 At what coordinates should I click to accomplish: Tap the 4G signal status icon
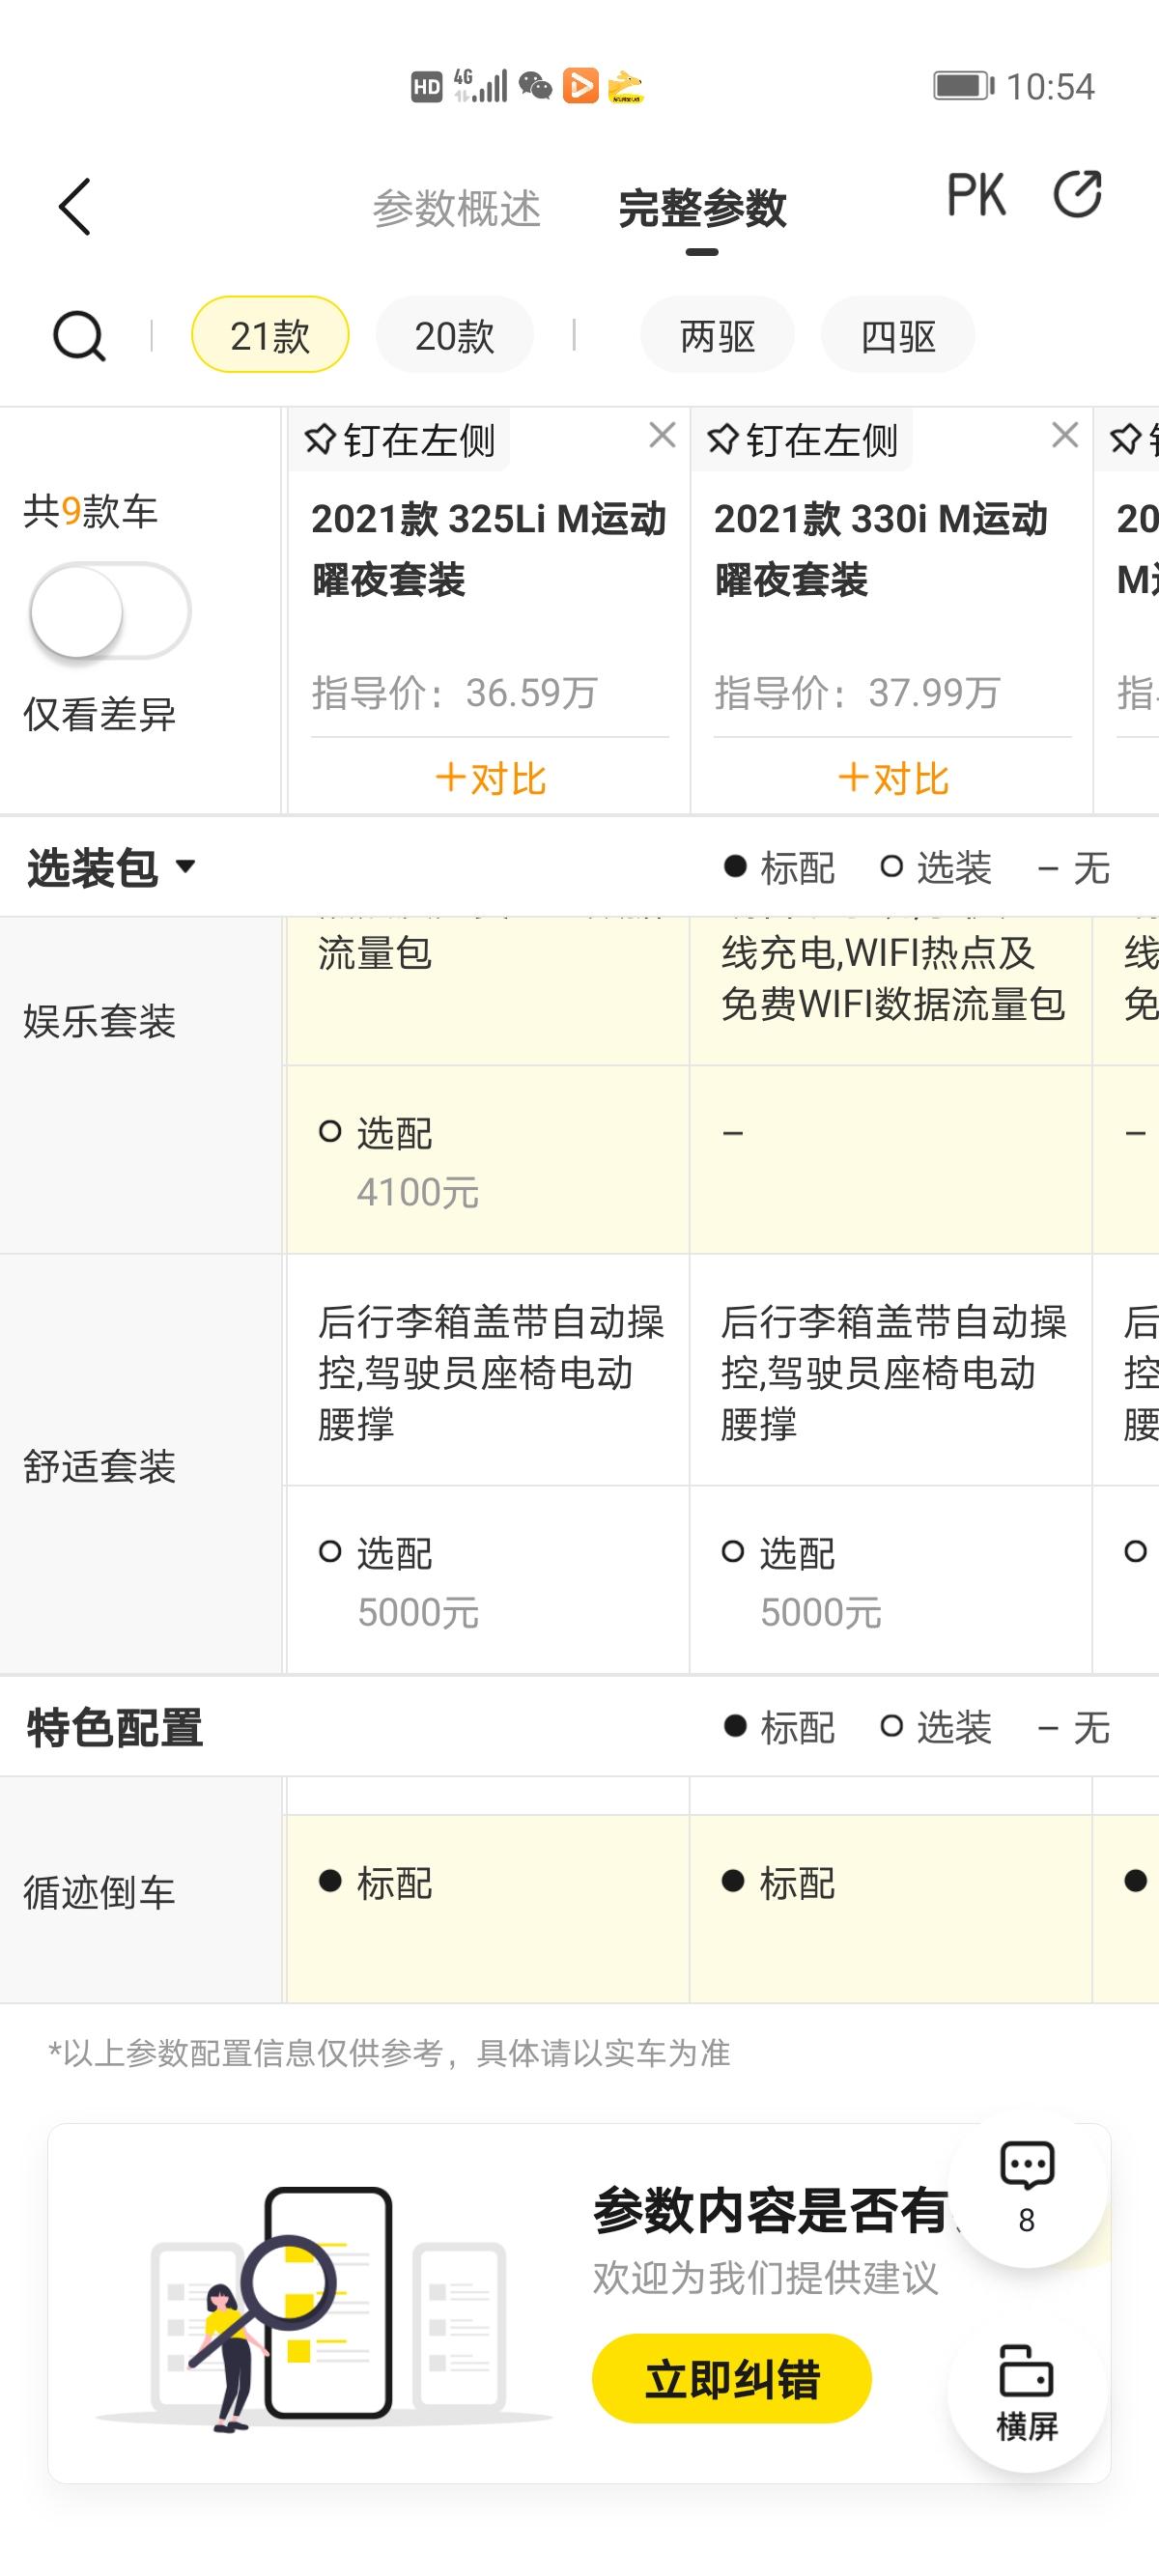(x=480, y=85)
